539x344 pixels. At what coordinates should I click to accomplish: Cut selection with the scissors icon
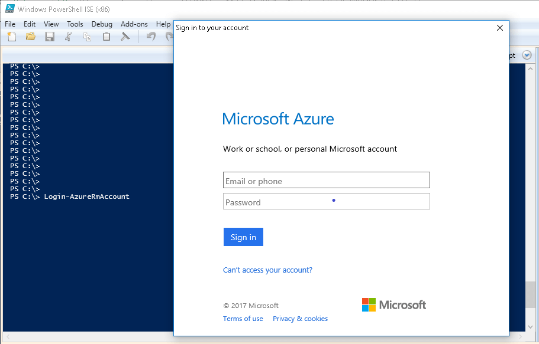pyautogui.click(x=69, y=37)
